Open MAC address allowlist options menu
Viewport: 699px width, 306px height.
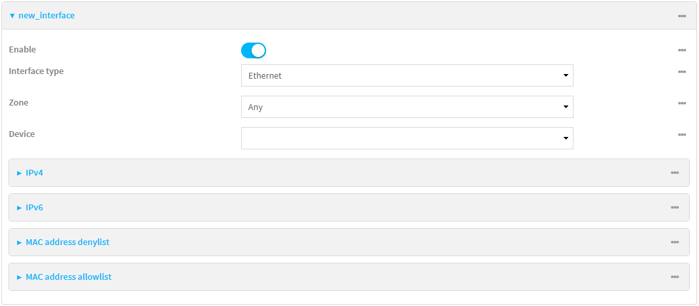(675, 277)
